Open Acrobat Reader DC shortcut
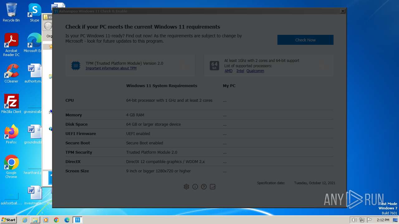399x224 pixels. tap(11, 45)
